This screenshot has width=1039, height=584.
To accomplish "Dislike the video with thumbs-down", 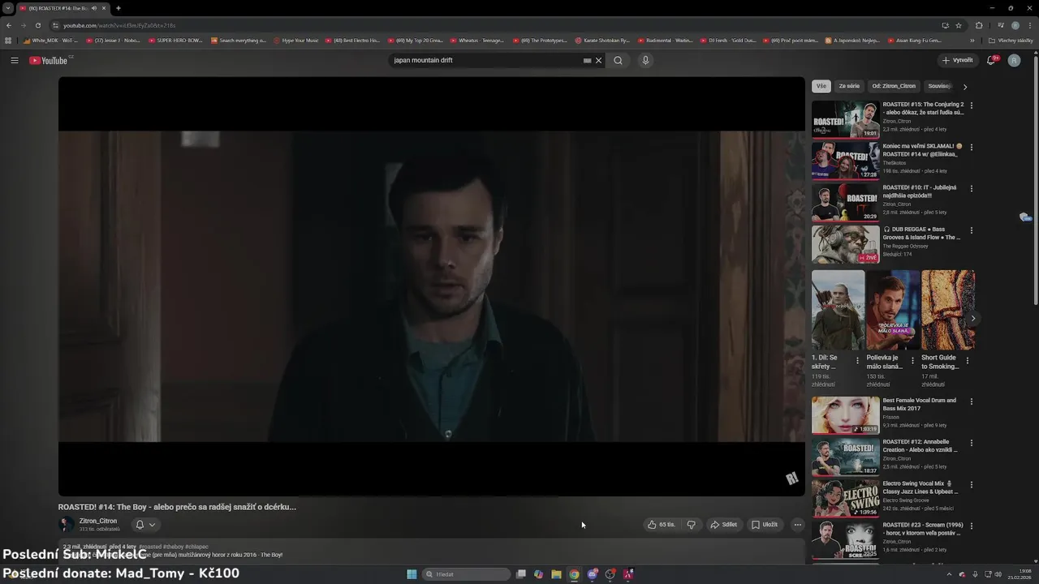I will coord(692,525).
